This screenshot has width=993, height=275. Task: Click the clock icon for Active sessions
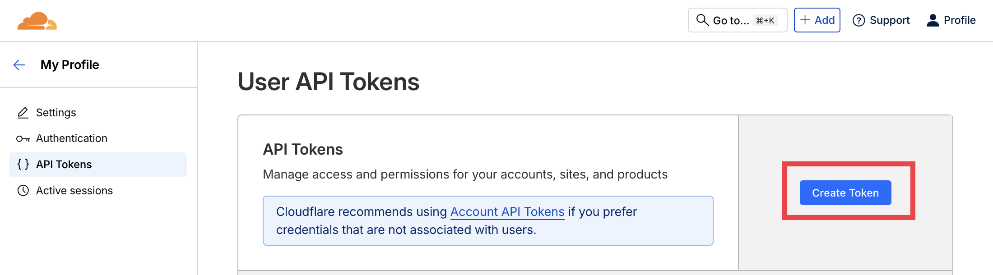click(23, 191)
